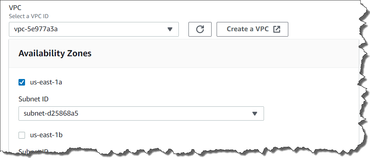Click the Subnet ID label under us-east-1a
The width and height of the screenshot is (370, 158).
34,99
